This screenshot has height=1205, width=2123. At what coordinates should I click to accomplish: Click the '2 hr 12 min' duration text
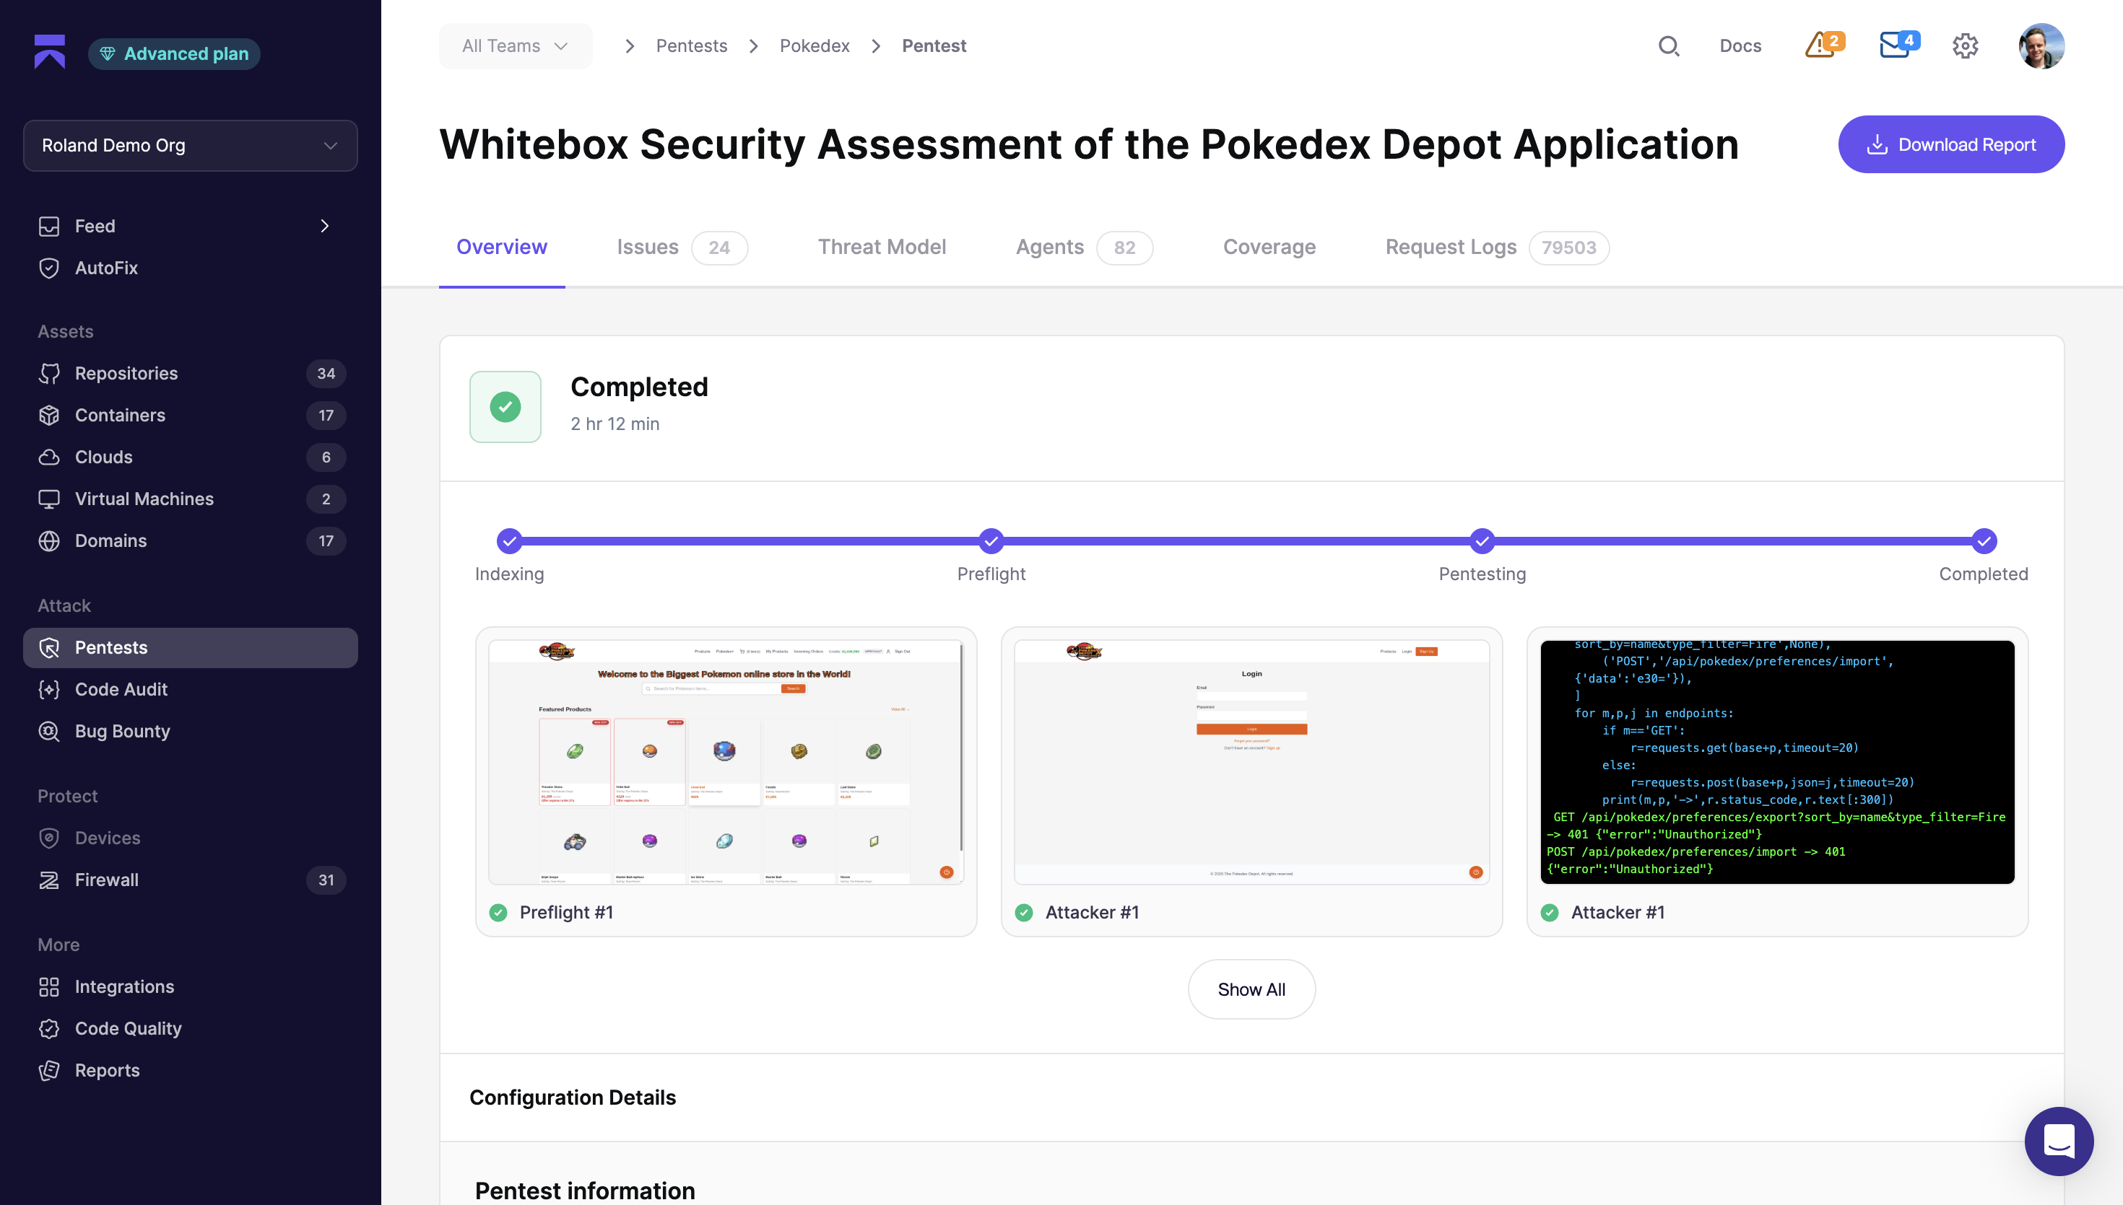click(x=615, y=424)
